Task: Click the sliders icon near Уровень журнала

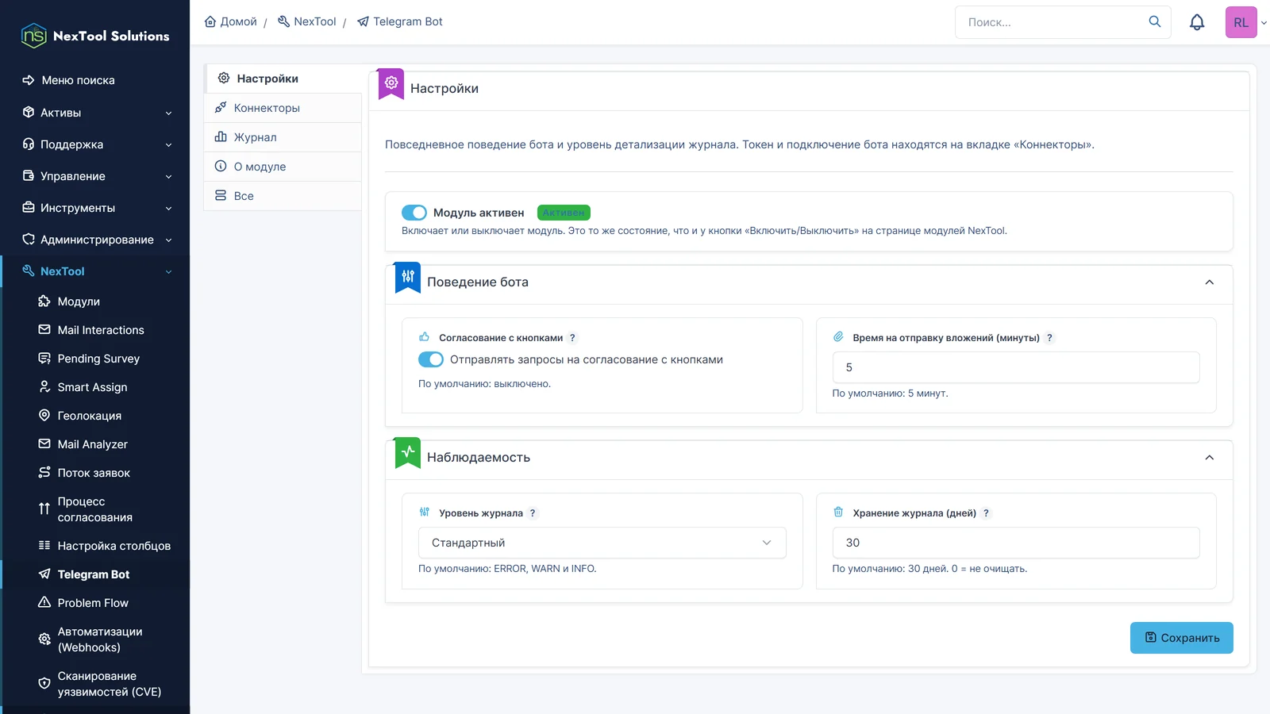Action: point(425,512)
